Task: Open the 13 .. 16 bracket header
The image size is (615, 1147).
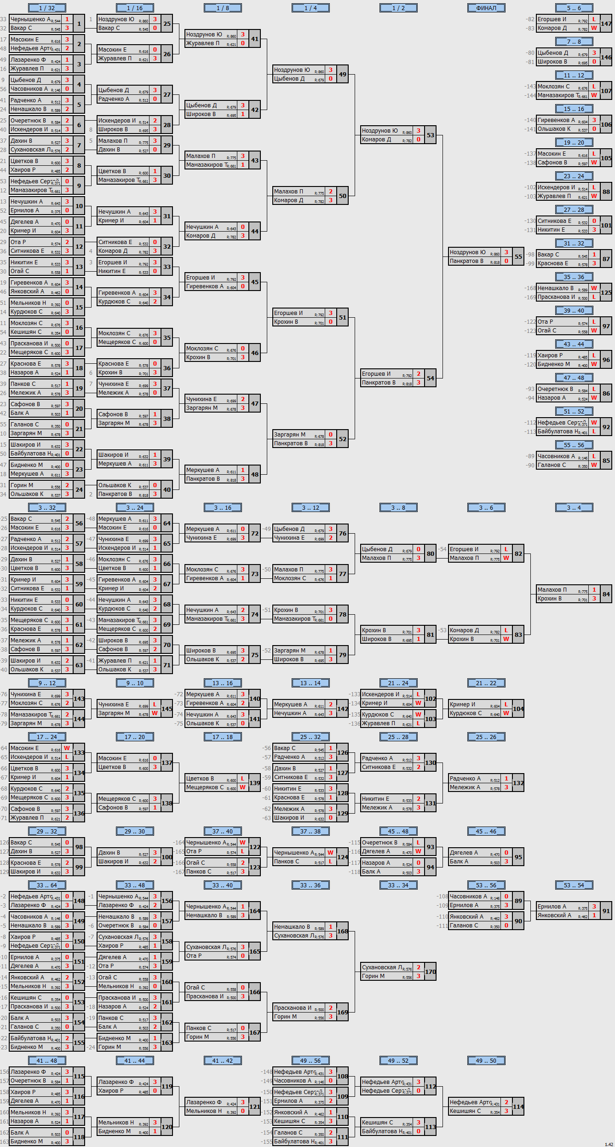Action: pos(223,683)
